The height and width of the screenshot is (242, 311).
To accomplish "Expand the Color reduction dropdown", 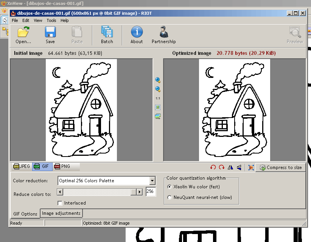I will click(152, 181).
